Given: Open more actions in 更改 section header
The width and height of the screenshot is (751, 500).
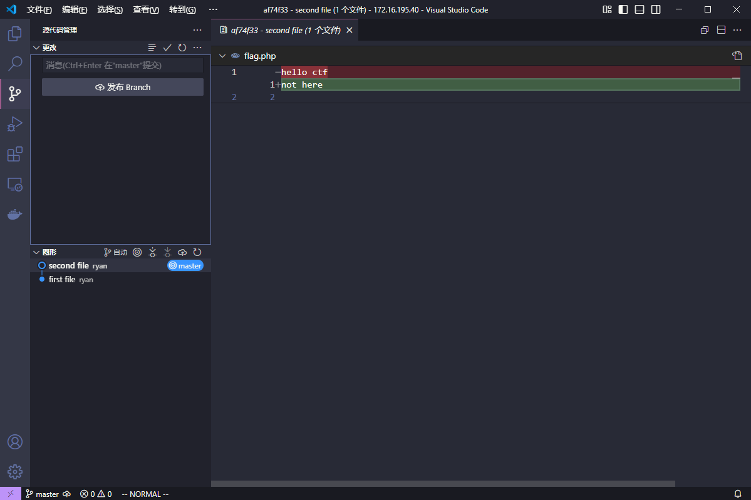Looking at the screenshot, I should coord(197,48).
